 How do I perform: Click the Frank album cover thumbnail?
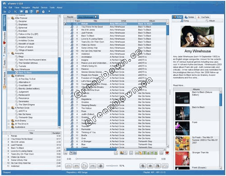(x=182, y=128)
